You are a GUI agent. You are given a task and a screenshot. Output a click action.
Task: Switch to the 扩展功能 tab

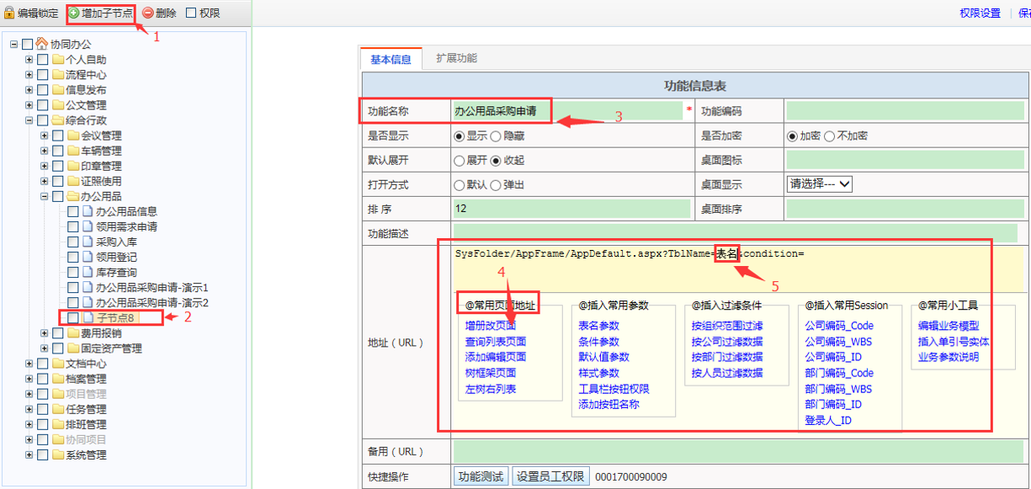pos(456,58)
